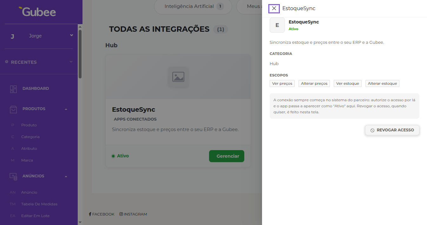
Task: Click the Jorge username in the sidebar
Action: 35,36
